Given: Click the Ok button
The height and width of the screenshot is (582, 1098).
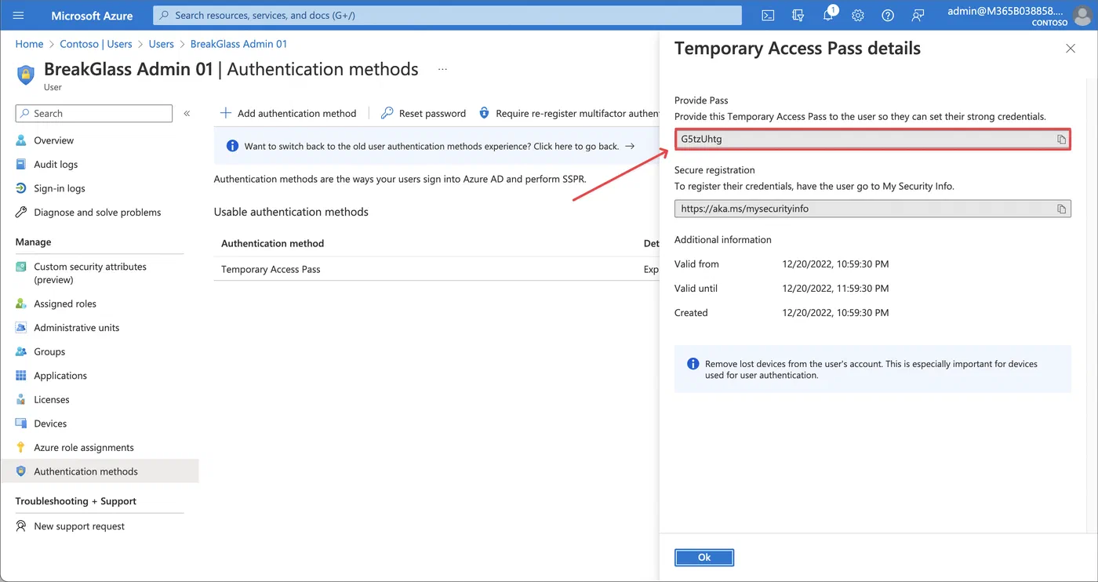Looking at the screenshot, I should pyautogui.click(x=704, y=557).
